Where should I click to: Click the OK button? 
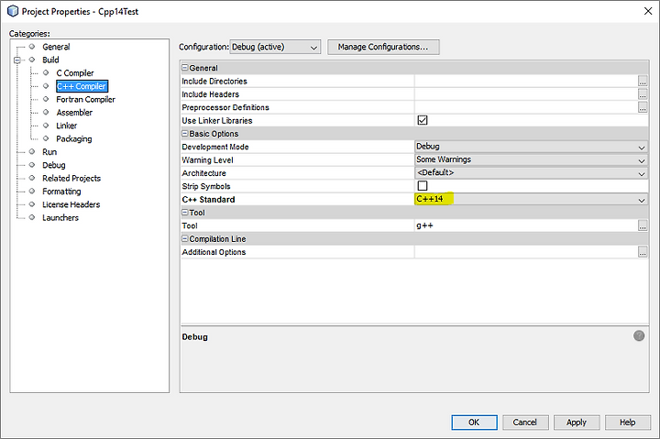coord(474,423)
